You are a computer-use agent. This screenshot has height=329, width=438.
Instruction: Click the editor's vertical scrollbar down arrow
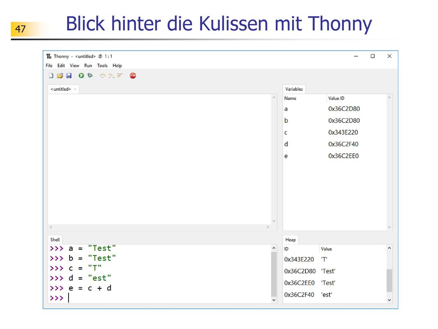pos(274,221)
